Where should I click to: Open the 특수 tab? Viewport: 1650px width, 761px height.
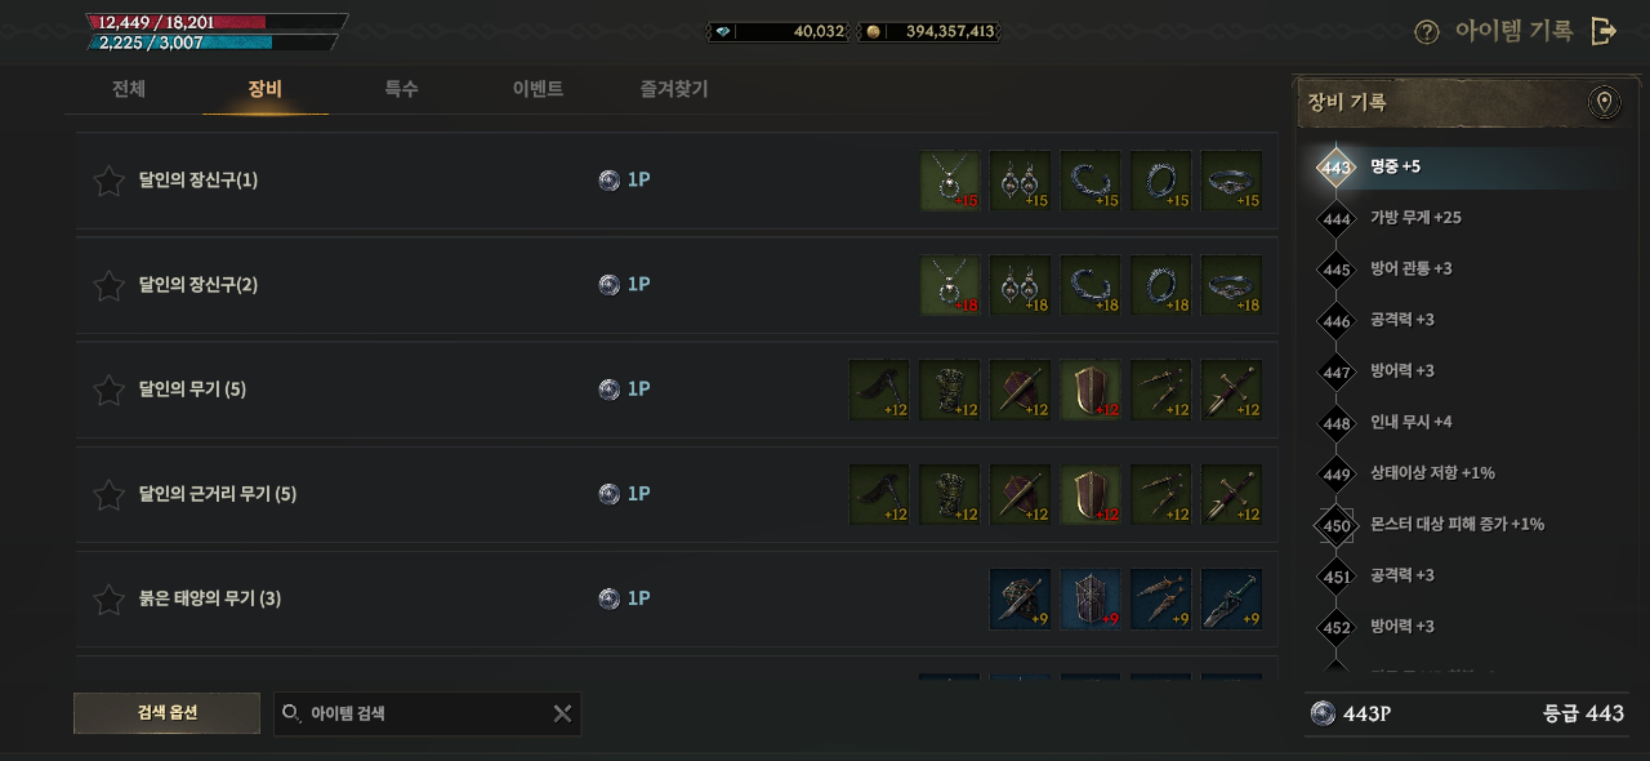point(401,88)
